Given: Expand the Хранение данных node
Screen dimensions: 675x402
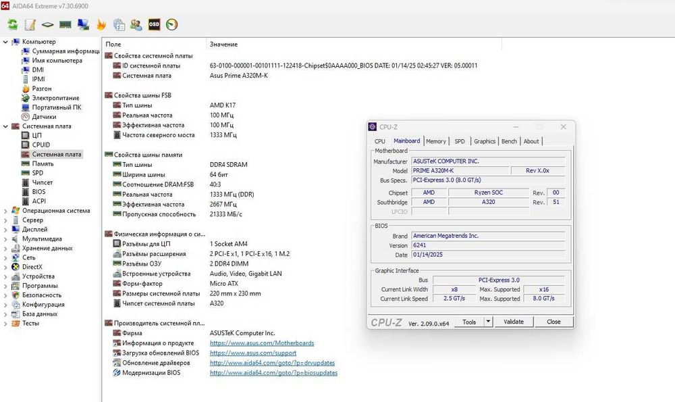Looking at the screenshot, I should pos(5,248).
